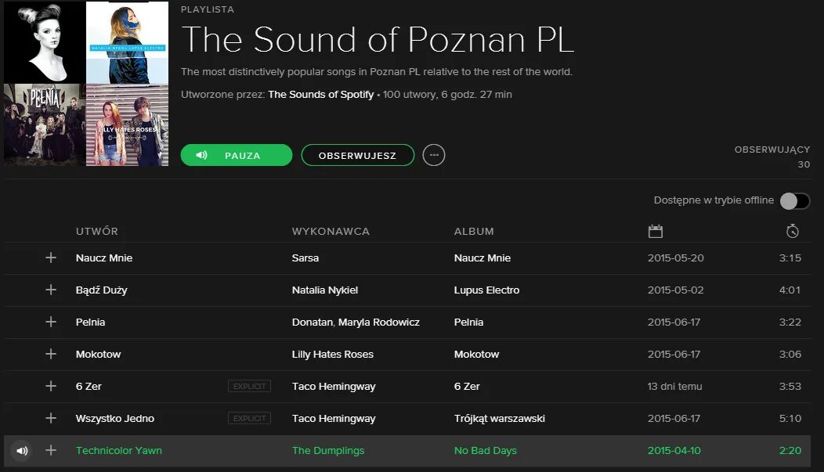This screenshot has height=472, width=824.
Task: Open the Lupus Electro album link
Action: point(486,290)
